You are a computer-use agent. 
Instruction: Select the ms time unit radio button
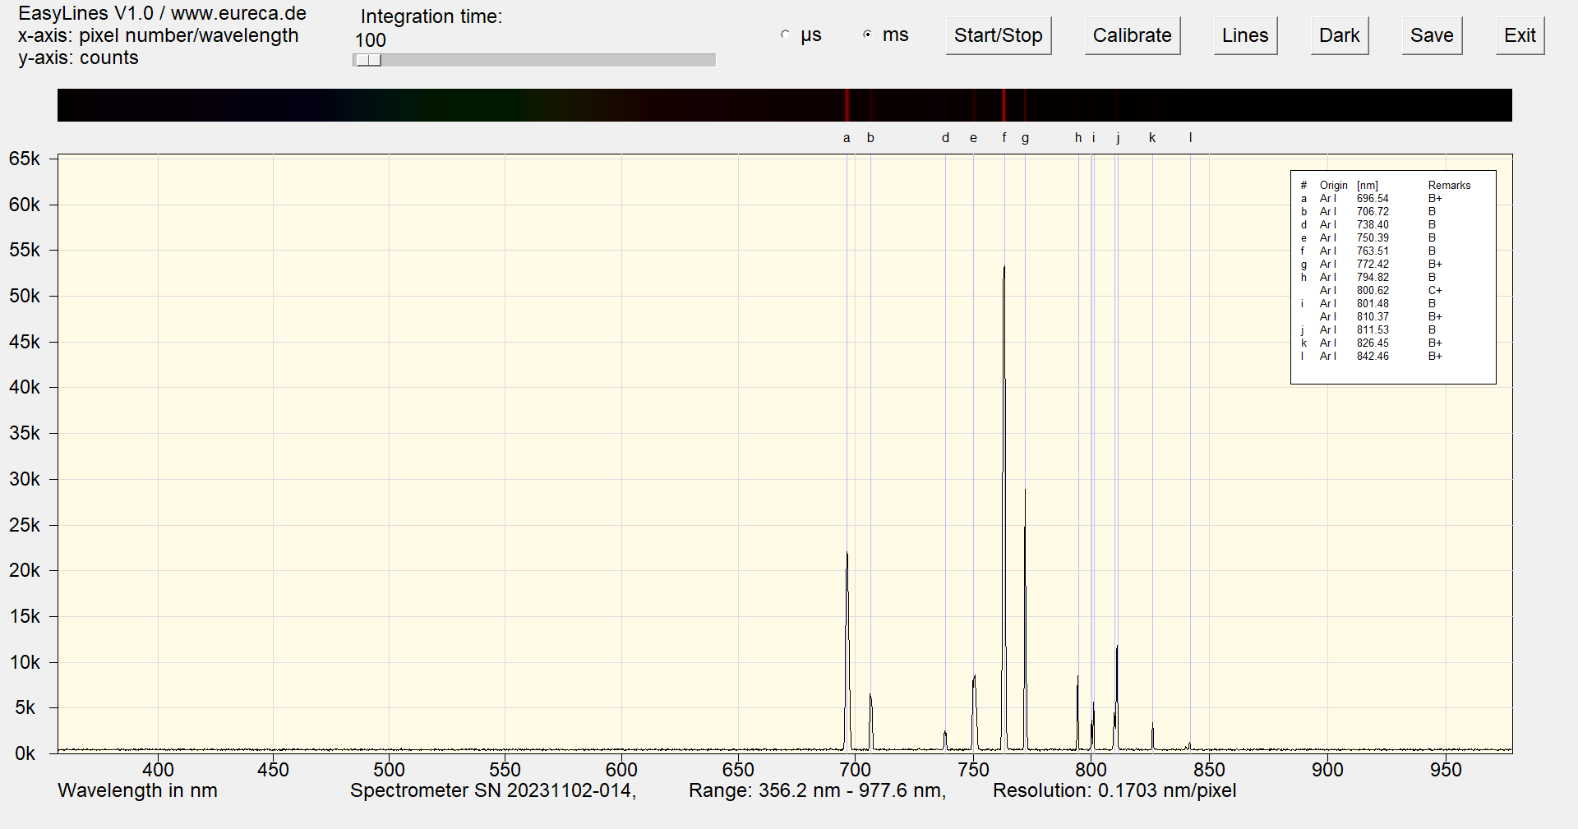click(868, 35)
